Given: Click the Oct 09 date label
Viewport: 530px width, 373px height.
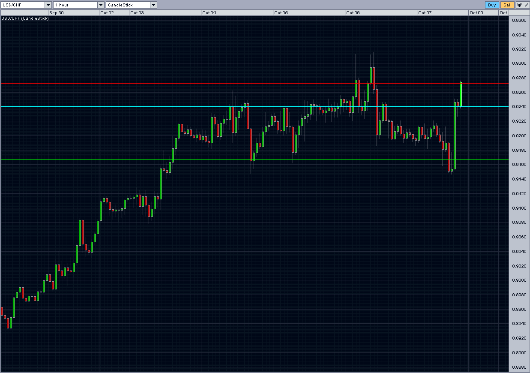Looking at the screenshot, I should [476, 13].
